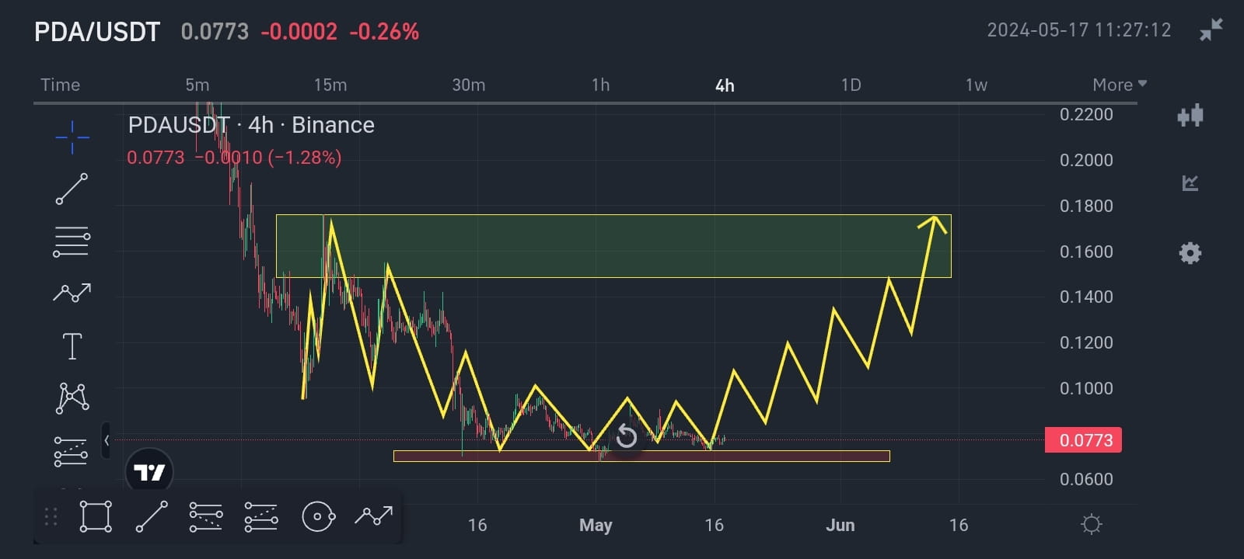Click the TradingView logo
Viewport: 1244px width, 559px height.
coord(149,471)
